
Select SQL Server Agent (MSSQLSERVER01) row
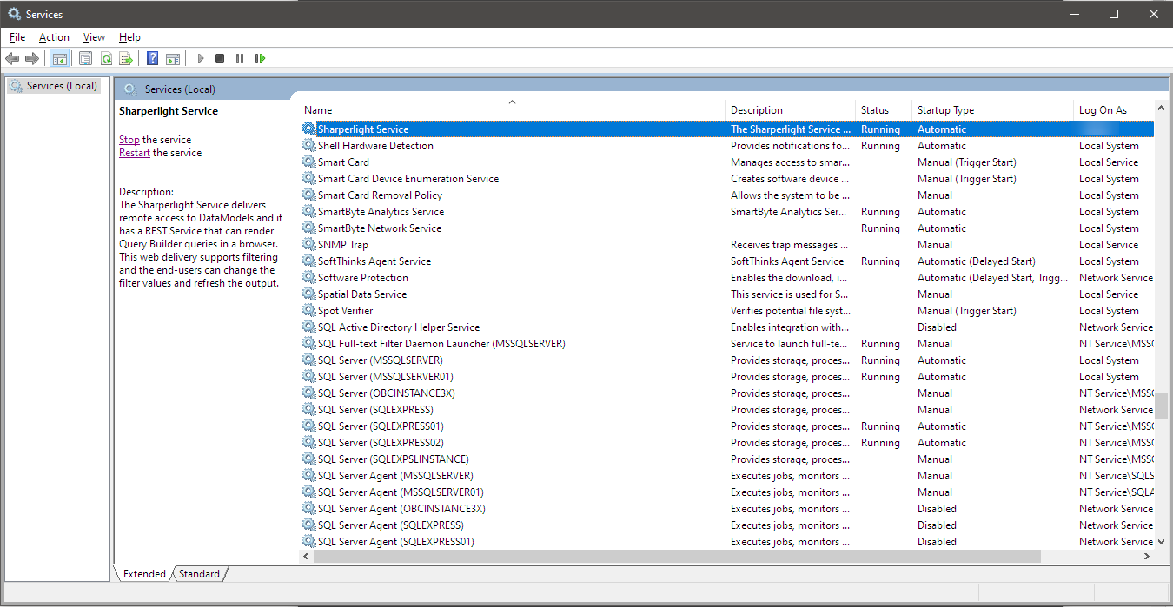point(727,492)
